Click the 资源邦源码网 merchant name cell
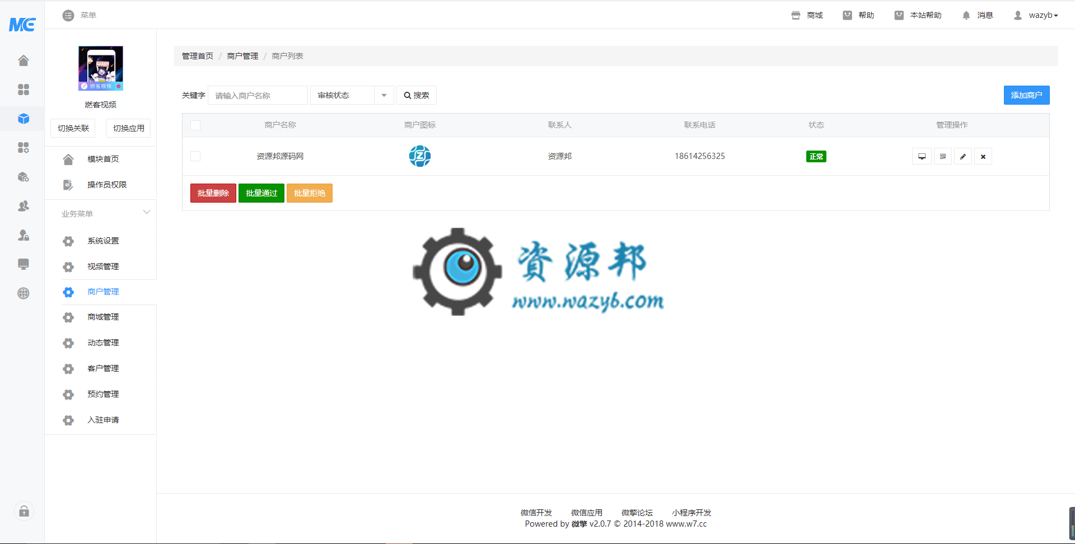1075x544 pixels. 280,156
